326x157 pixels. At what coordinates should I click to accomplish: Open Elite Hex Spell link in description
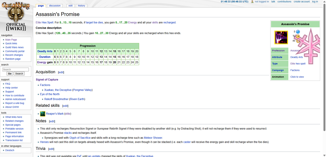pos(44,22)
